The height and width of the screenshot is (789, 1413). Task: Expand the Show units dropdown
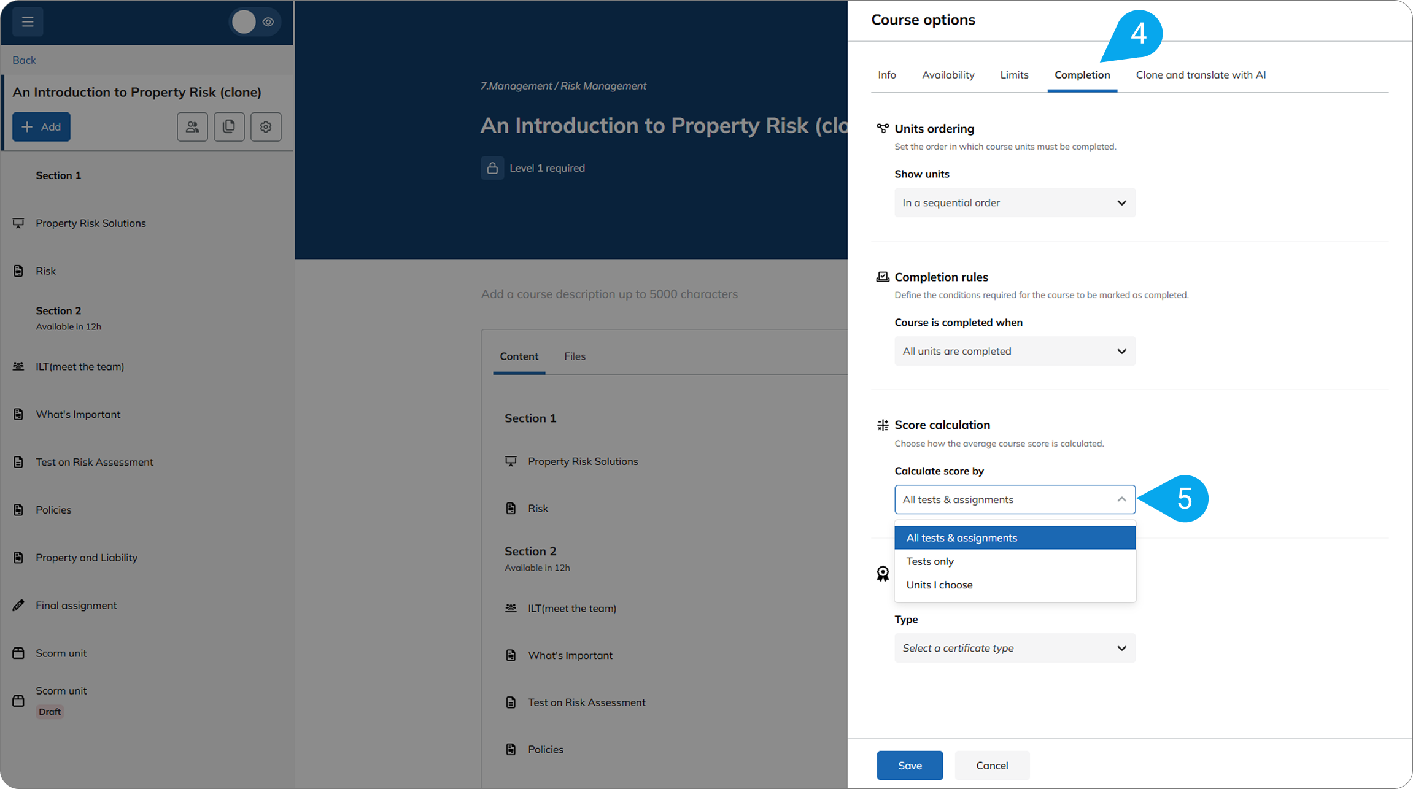coord(1015,202)
